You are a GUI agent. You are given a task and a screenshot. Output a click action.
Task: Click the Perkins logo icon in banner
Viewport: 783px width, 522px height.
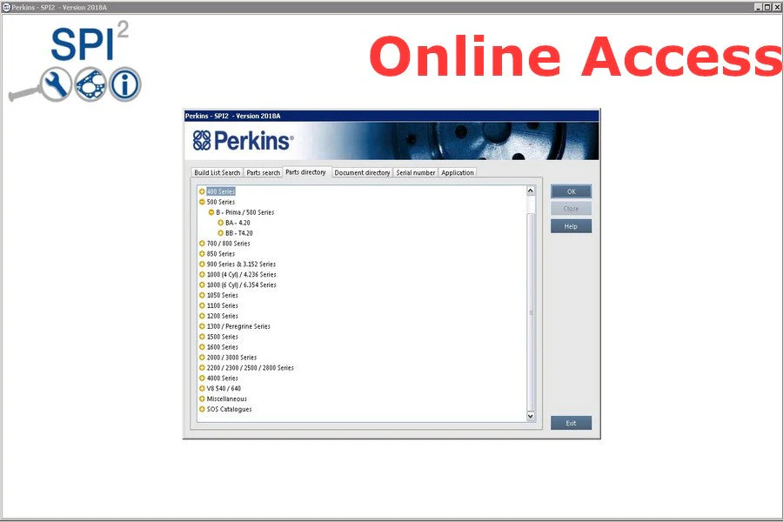click(202, 141)
